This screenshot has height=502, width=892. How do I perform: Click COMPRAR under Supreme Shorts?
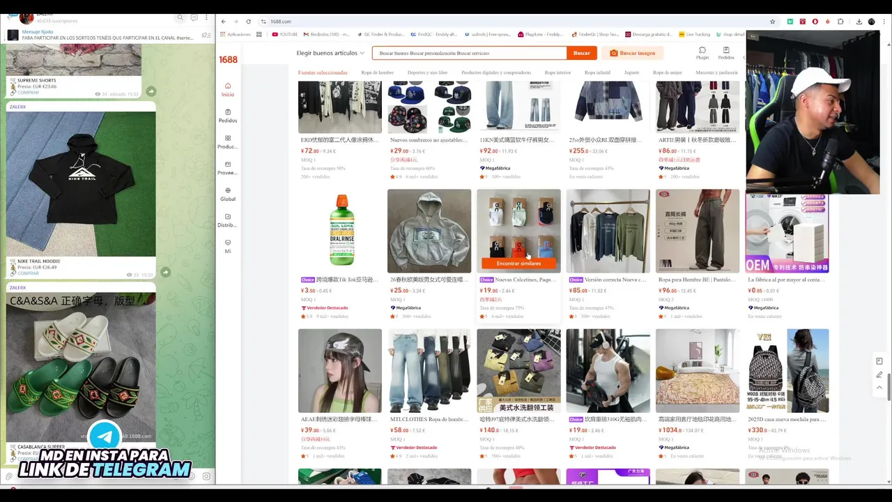28,92
